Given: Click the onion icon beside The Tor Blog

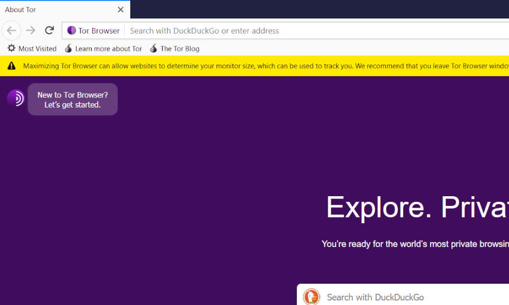Looking at the screenshot, I should (x=154, y=48).
